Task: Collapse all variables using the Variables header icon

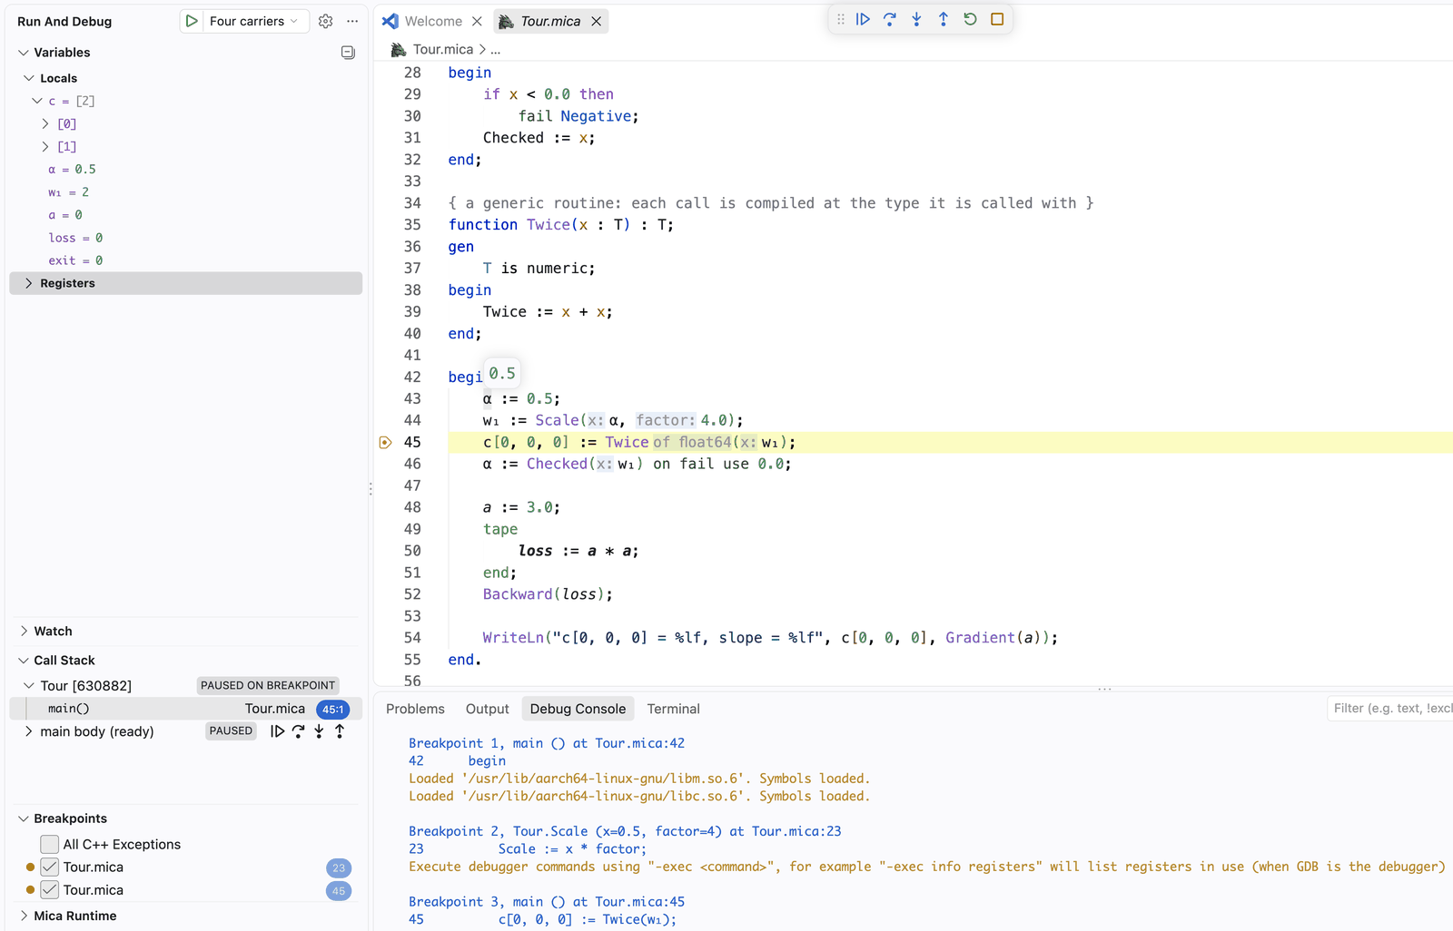Action: (x=348, y=53)
